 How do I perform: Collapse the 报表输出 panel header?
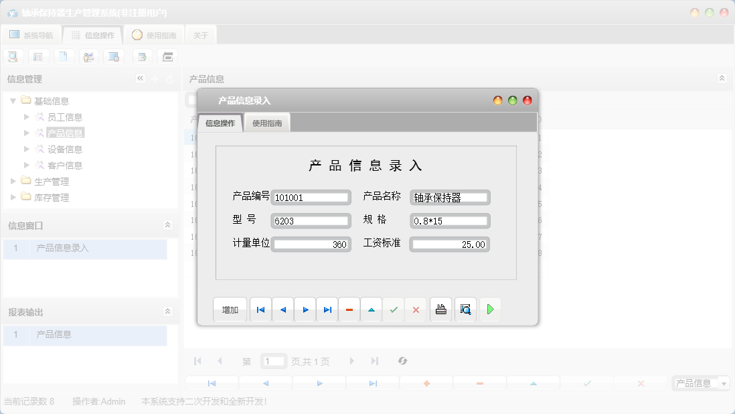click(x=167, y=311)
